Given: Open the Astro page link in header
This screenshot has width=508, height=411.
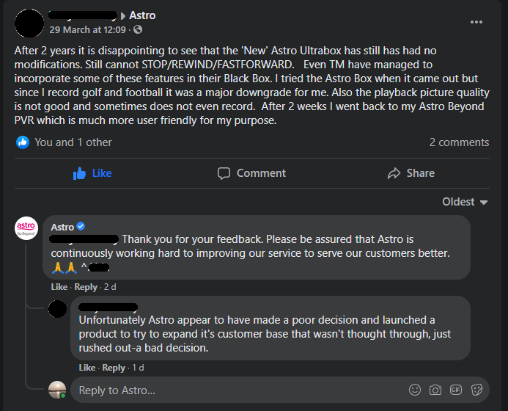Looking at the screenshot, I should tap(142, 15).
